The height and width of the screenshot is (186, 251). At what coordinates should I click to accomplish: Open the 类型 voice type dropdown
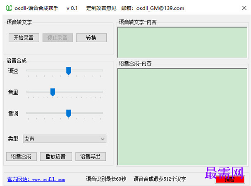point(65,139)
